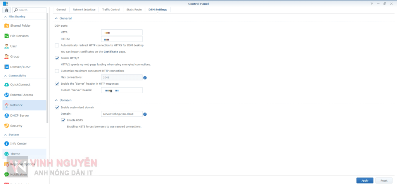Collapse the Domain section
Image resolution: width=397 pixels, height=184 pixels.
[x=56, y=100]
